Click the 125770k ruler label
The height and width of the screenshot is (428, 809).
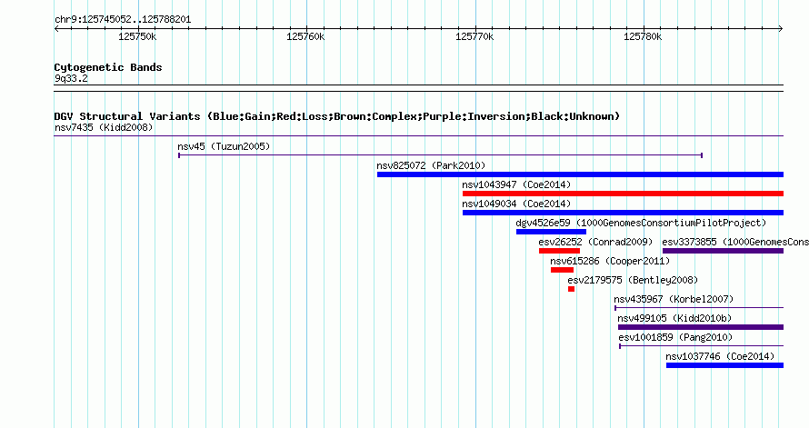pyautogui.click(x=474, y=36)
